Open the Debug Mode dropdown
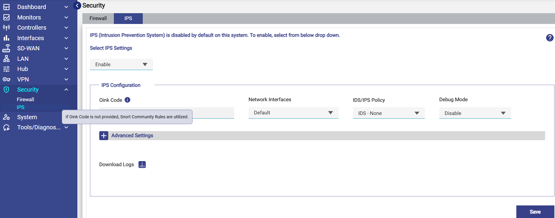 475,113
